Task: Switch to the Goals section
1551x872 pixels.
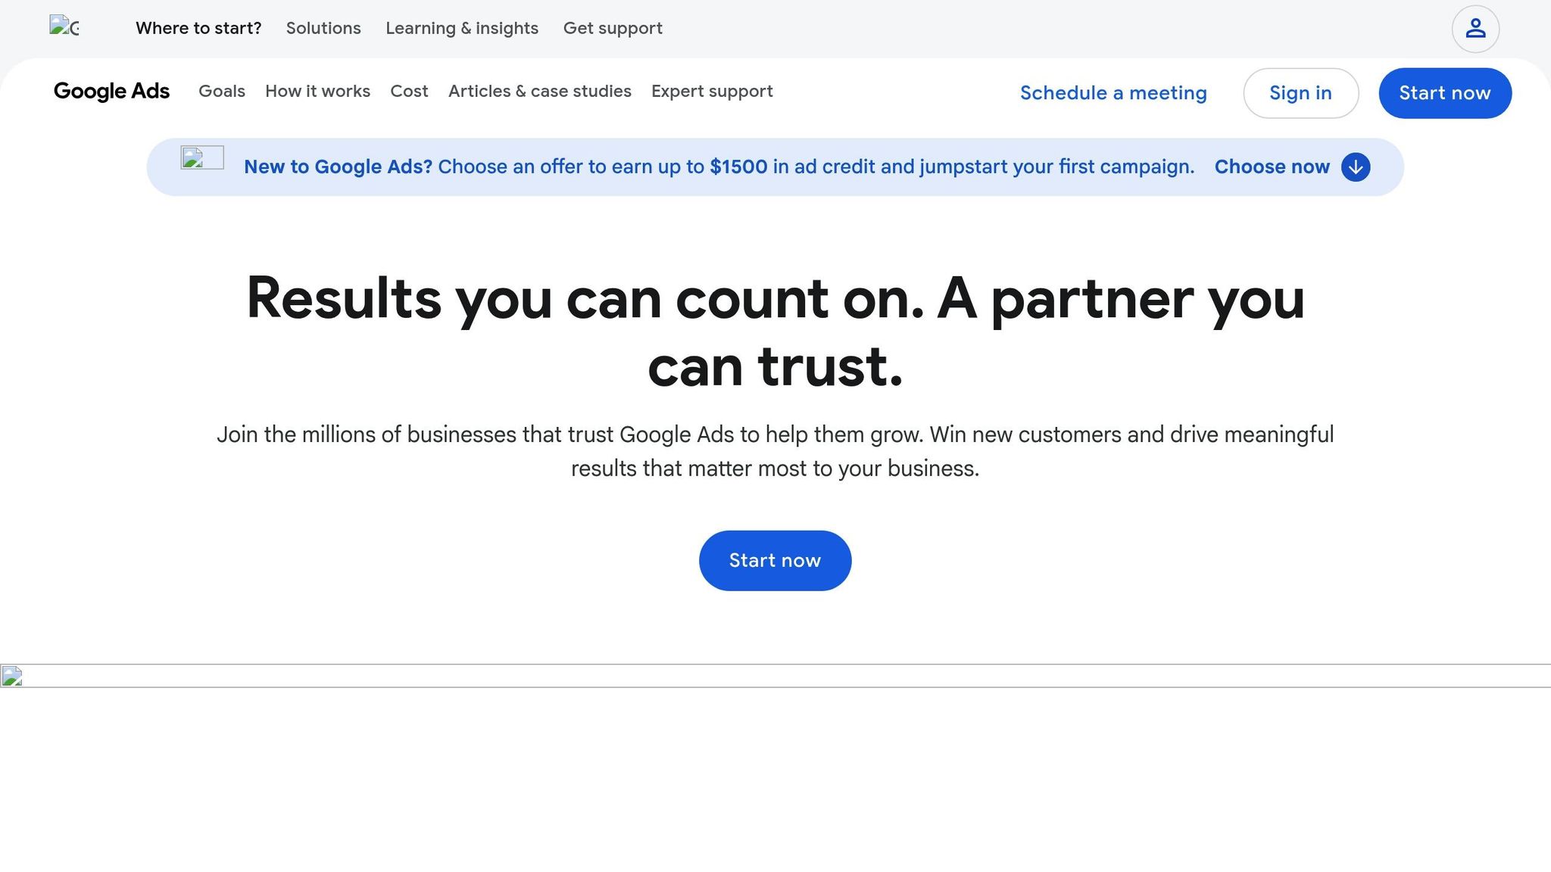Action: (221, 92)
